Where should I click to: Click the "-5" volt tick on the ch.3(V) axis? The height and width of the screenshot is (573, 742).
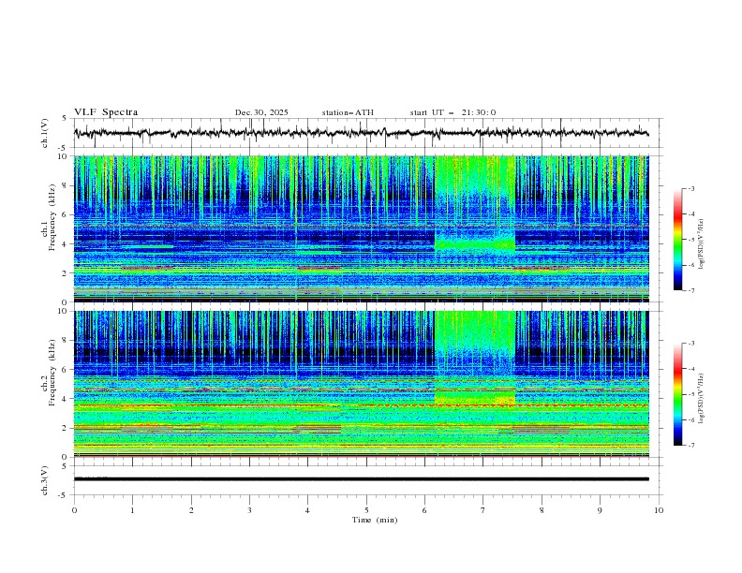pyautogui.click(x=64, y=495)
